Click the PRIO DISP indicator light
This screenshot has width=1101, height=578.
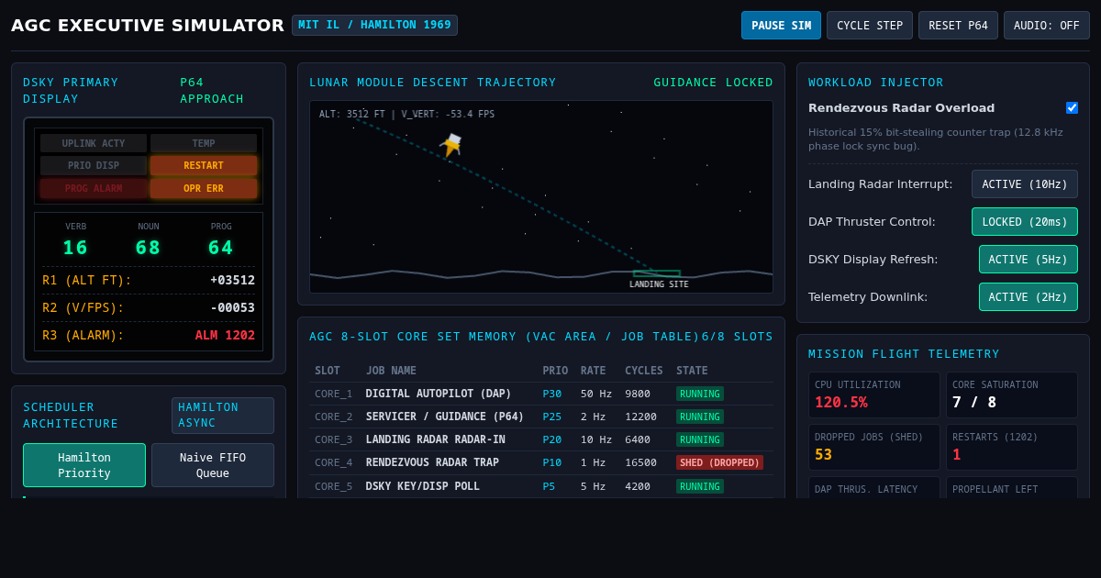(94, 166)
